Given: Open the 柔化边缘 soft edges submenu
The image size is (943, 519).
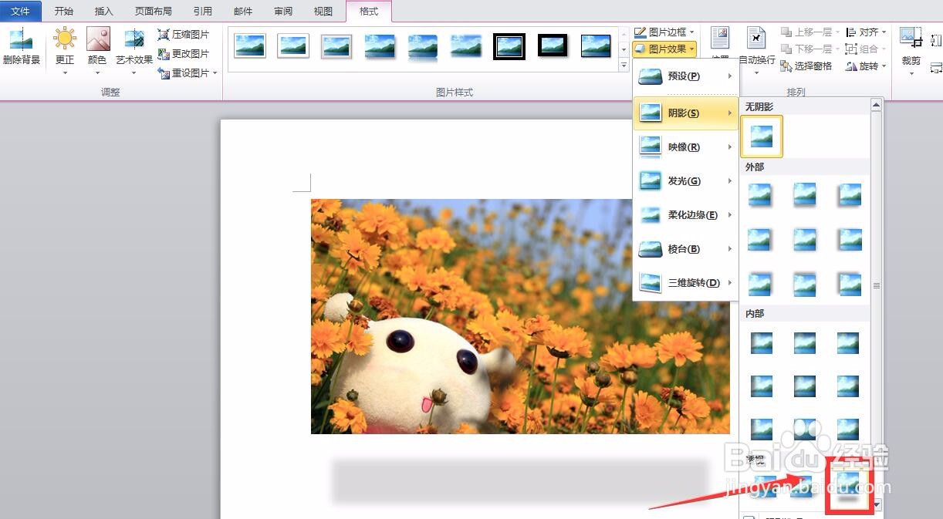Looking at the screenshot, I should point(685,215).
